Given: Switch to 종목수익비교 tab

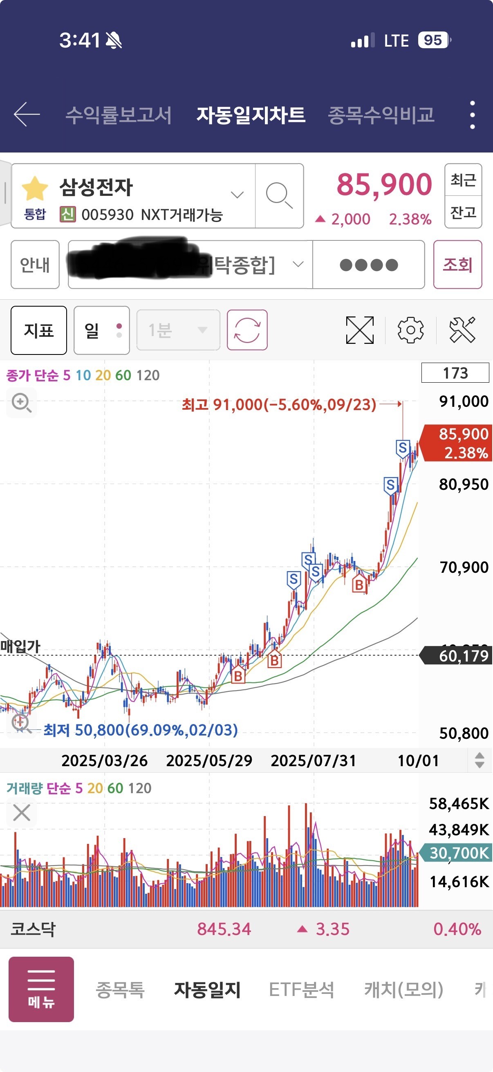Looking at the screenshot, I should pyautogui.click(x=381, y=115).
